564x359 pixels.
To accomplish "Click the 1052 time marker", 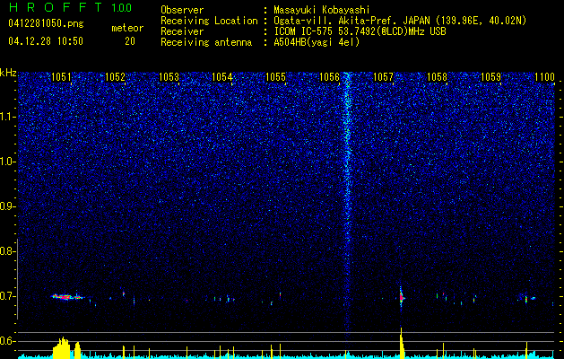I will click(115, 77).
